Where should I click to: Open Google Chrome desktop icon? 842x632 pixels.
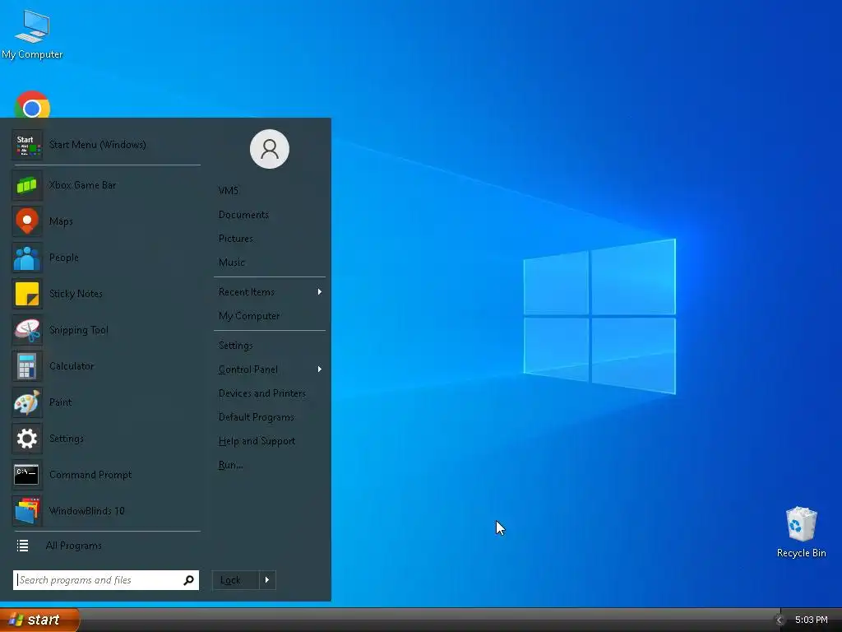[x=32, y=105]
